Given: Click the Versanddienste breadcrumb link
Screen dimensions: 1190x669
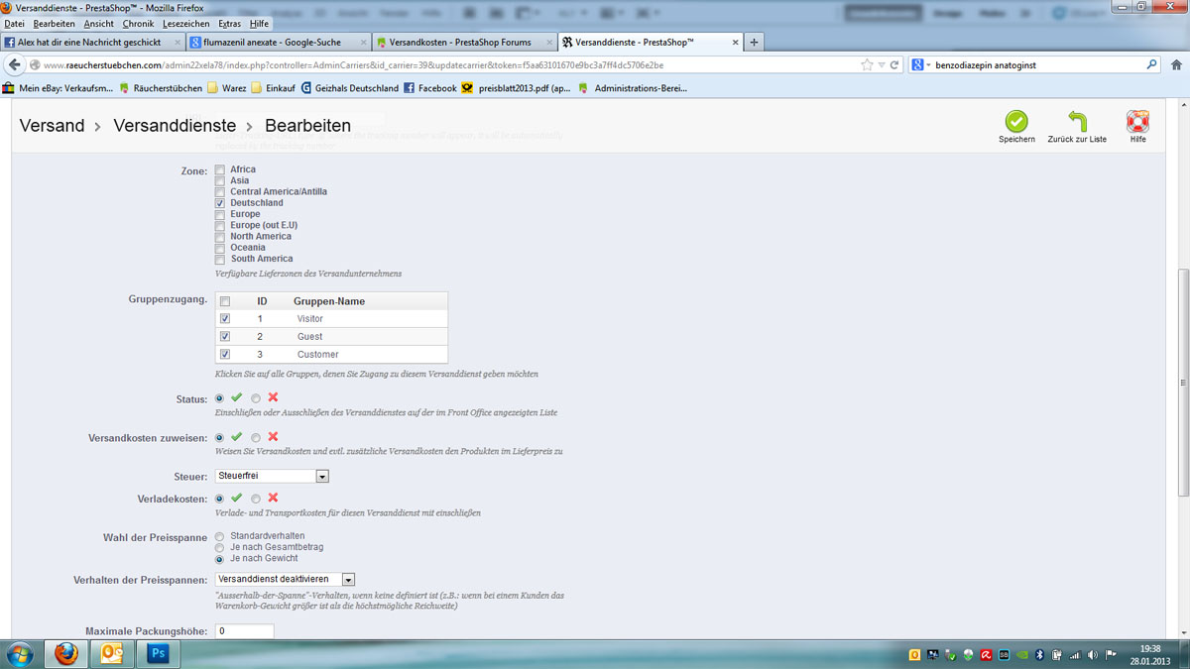Looking at the screenshot, I should point(175,126).
